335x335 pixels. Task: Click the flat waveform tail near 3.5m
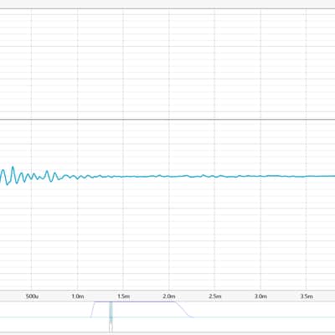(307, 176)
